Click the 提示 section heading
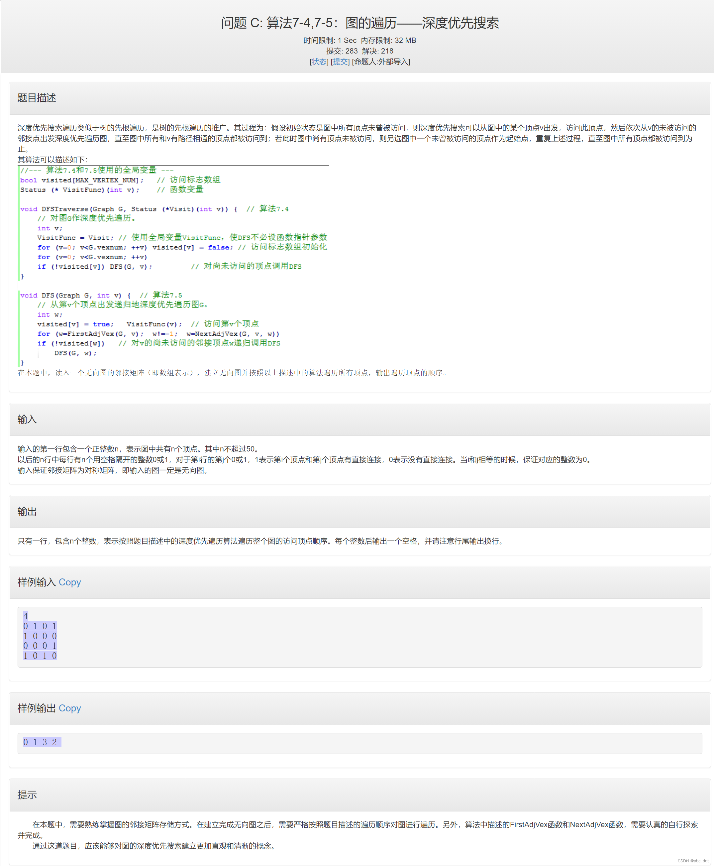This screenshot has height=866, width=714. (27, 795)
